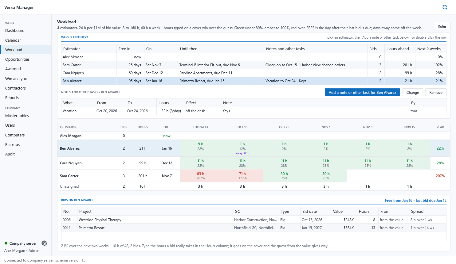Click the Rules button
This screenshot has height=264, width=456.
442,26
